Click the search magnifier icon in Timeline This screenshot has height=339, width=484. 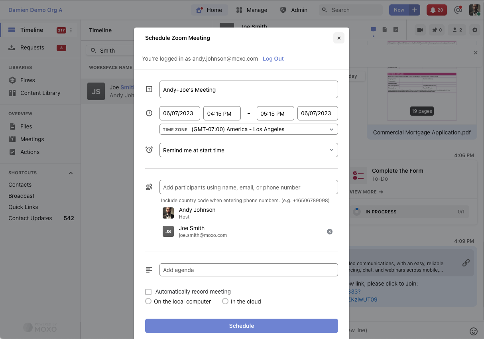pos(94,51)
